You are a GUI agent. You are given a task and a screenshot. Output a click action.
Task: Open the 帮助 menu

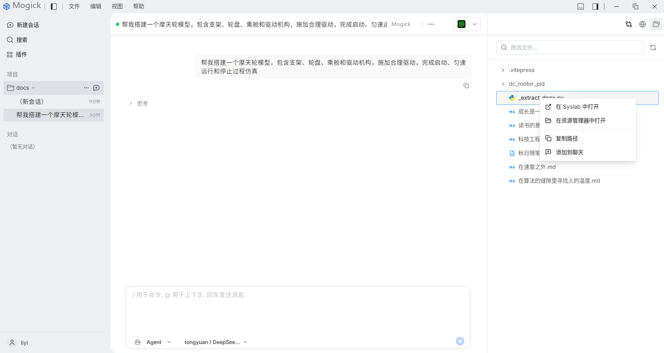pos(139,7)
